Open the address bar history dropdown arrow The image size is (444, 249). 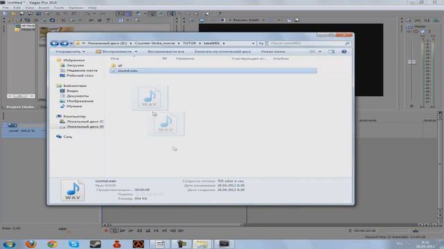pos(253,44)
